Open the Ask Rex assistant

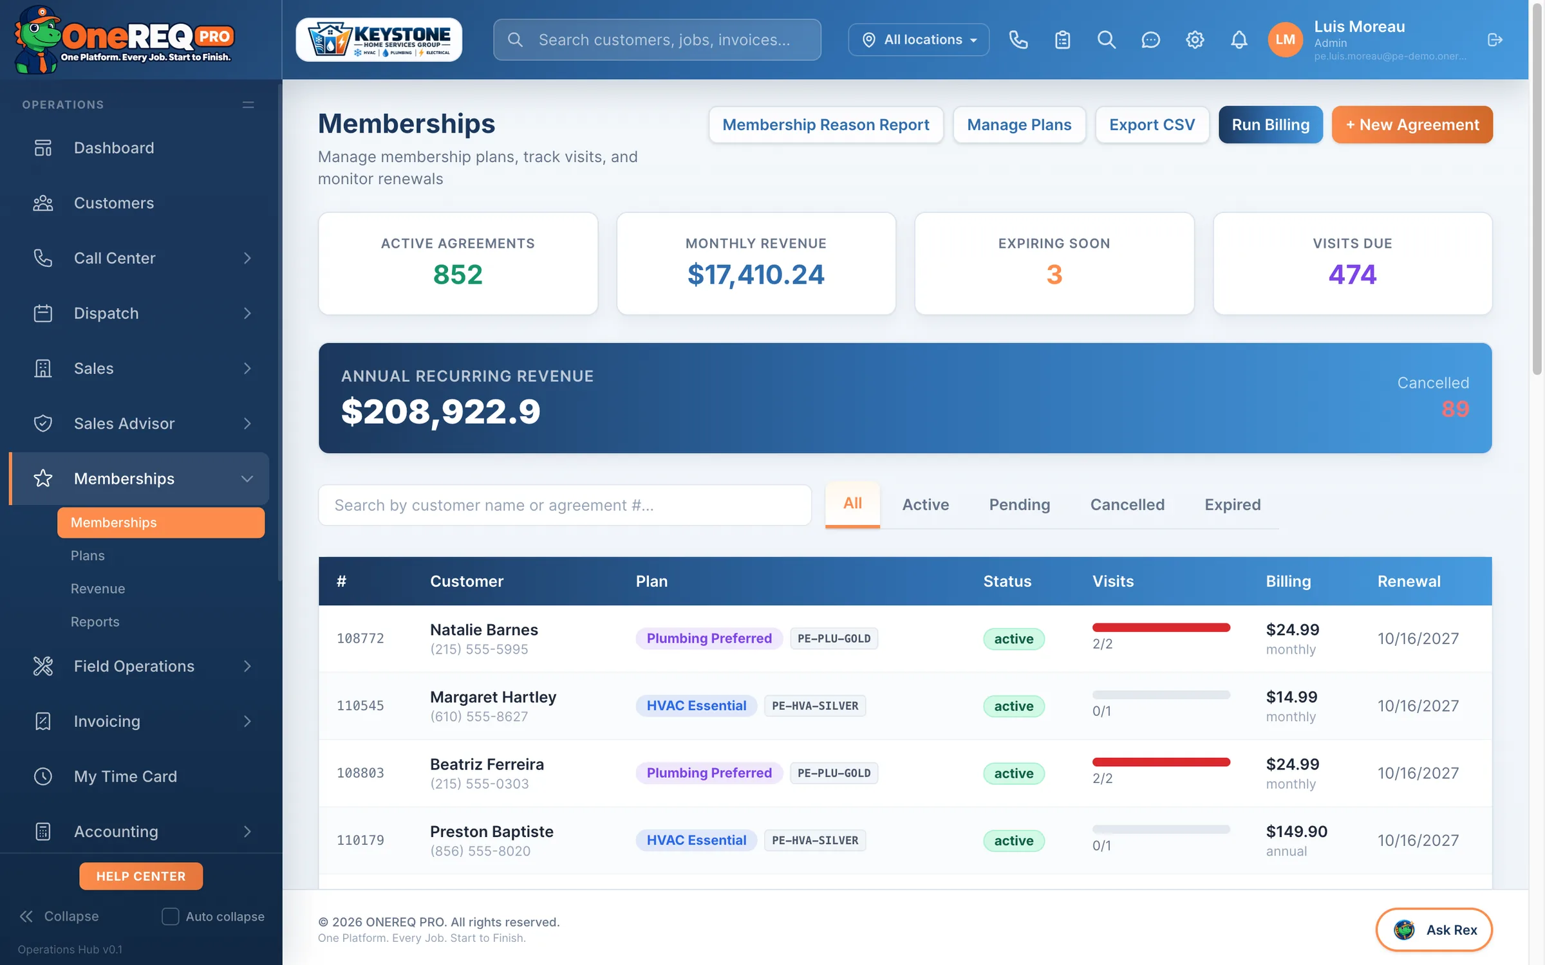tap(1434, 930)
